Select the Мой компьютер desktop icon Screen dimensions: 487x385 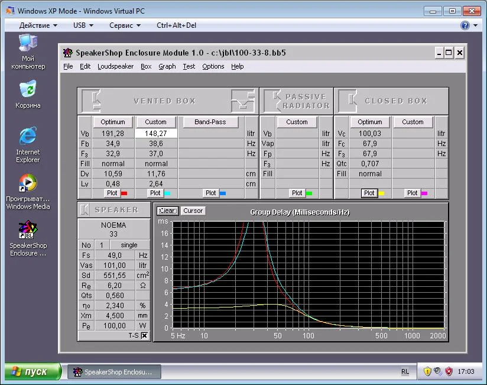(x=28, y=44)
